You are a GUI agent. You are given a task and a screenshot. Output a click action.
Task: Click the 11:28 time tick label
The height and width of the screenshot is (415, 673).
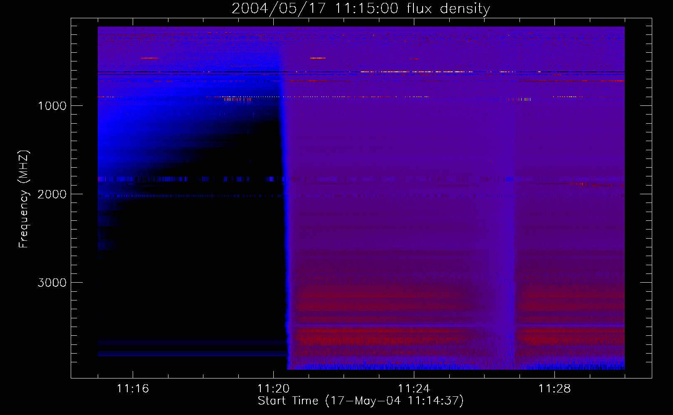pos(554,388)
